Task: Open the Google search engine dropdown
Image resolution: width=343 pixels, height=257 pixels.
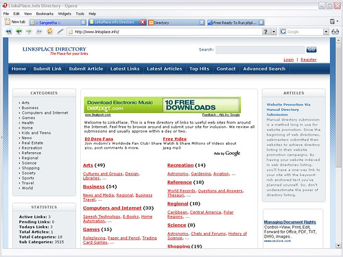Action: pos(326,32)
